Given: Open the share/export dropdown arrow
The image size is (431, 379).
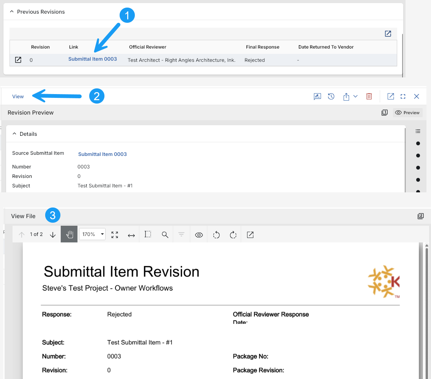Looking at the screenshot, I should pos(355,96).
